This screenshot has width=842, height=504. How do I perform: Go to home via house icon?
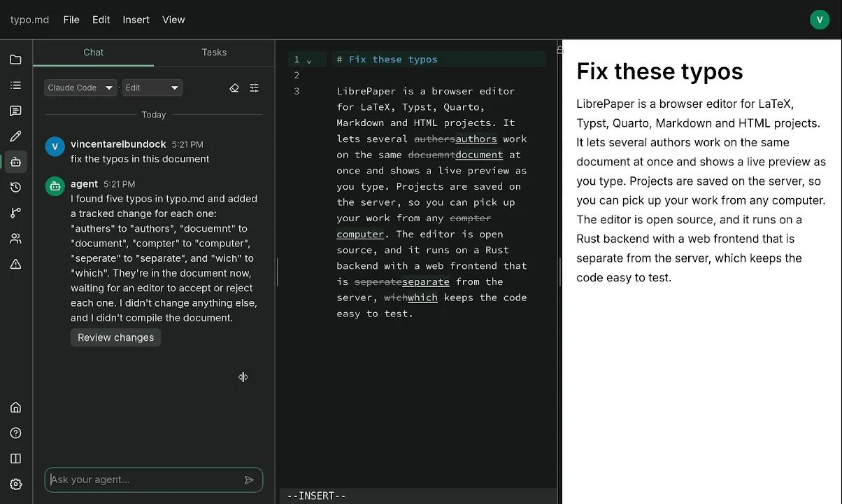[15, 407]
